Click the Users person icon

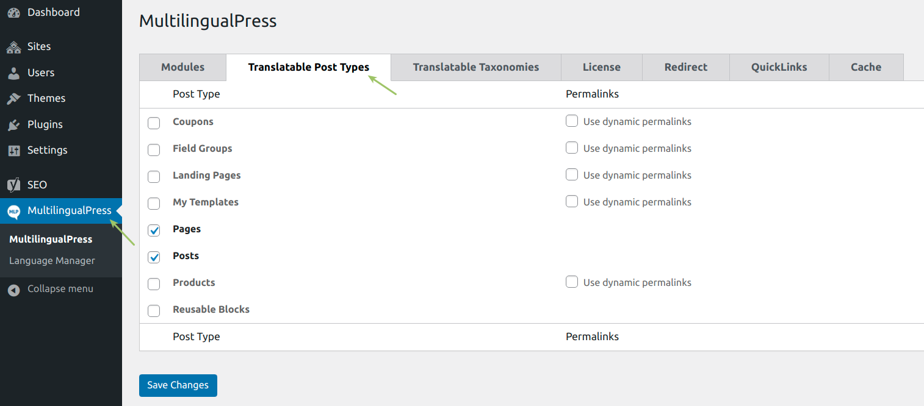coord(13,73)
